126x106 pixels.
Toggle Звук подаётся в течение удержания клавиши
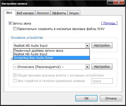point(15,81)
